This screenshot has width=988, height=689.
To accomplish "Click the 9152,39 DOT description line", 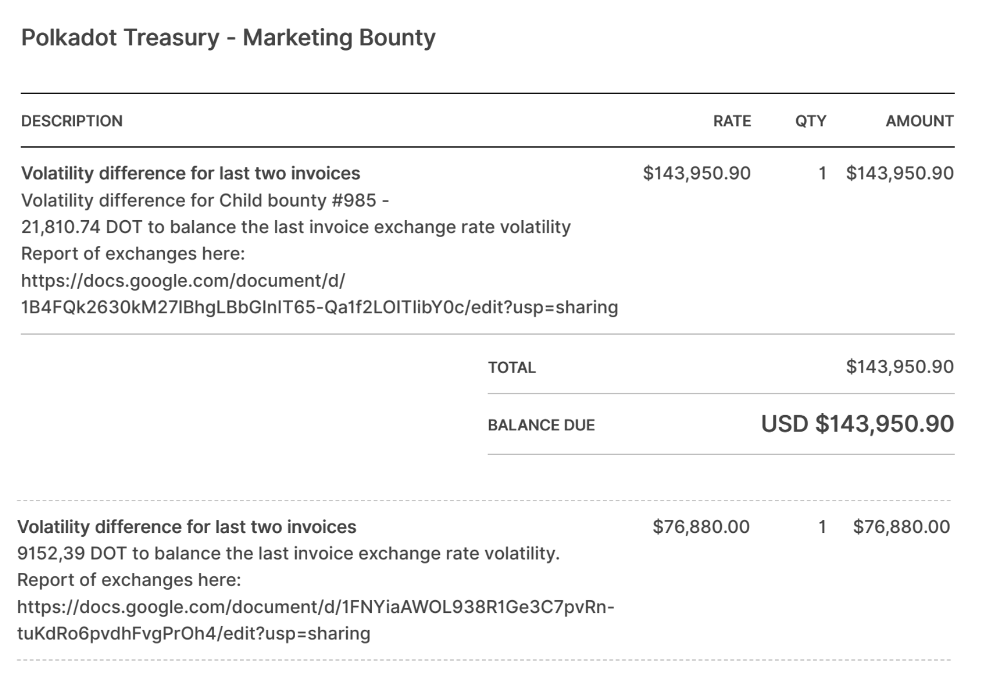I will tap(288, 554).
